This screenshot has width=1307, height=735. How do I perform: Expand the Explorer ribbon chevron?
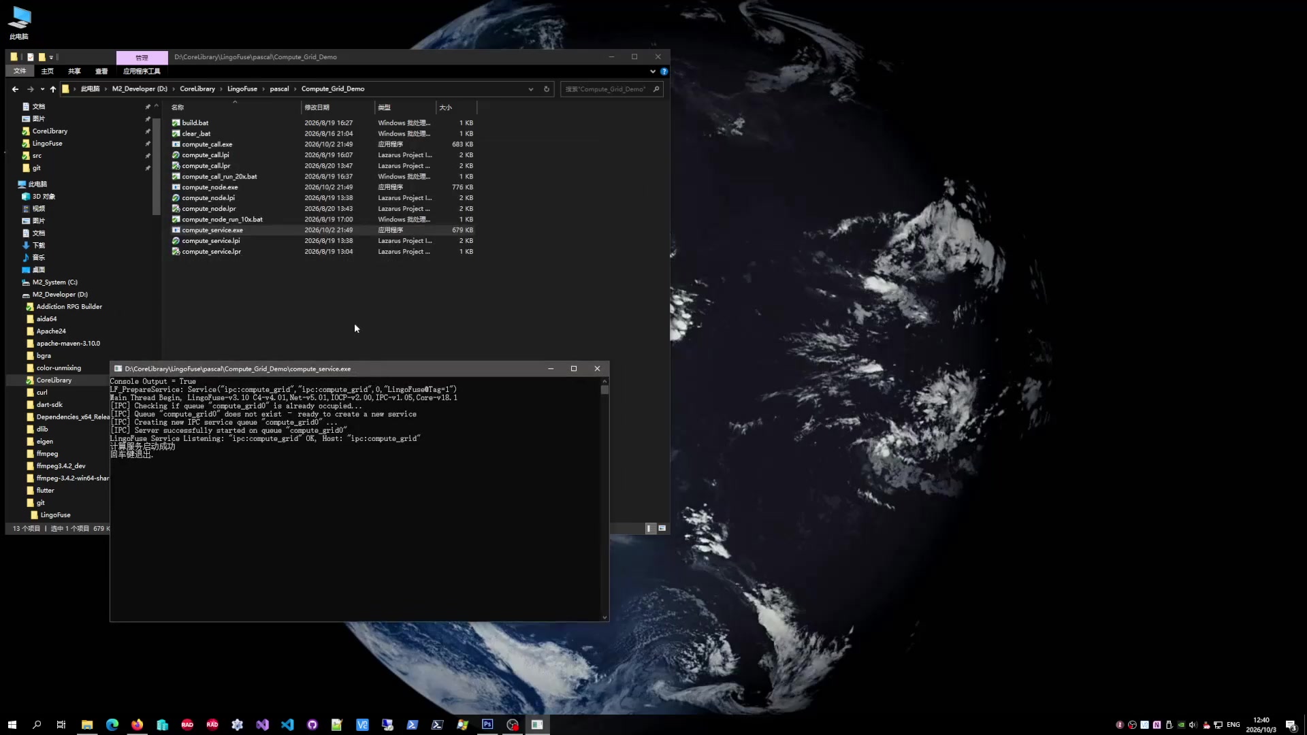click(x=653, y=71)
